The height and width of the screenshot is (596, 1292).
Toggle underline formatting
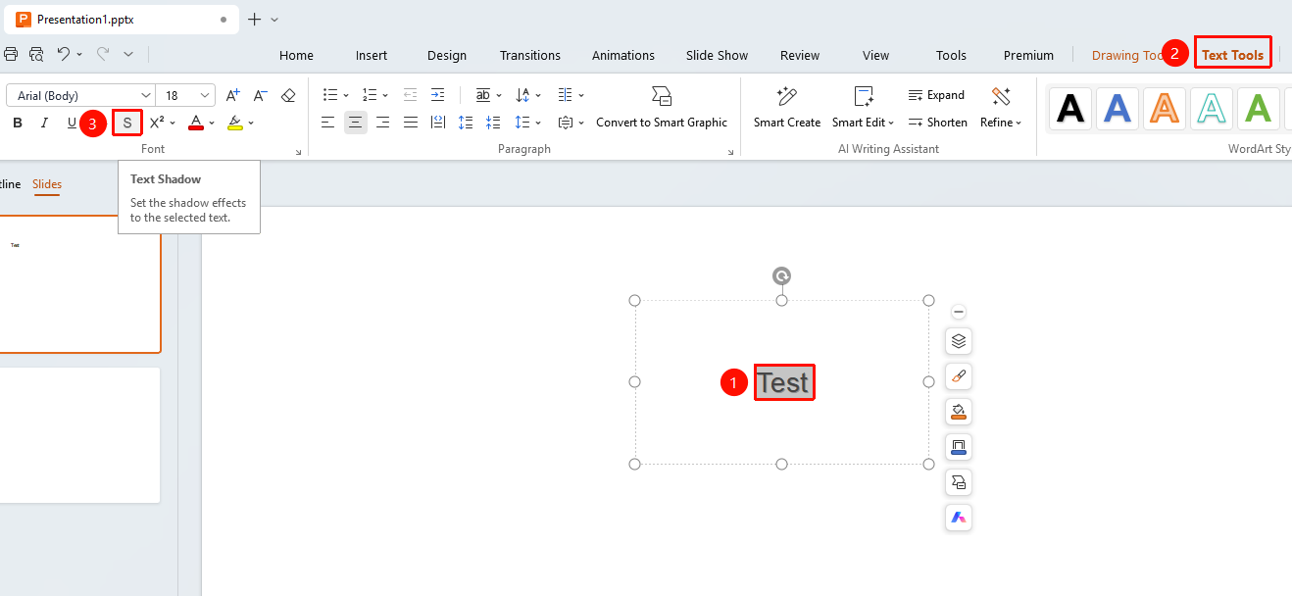(72, 123)
